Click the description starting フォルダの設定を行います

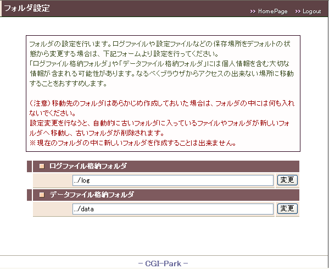161,64
